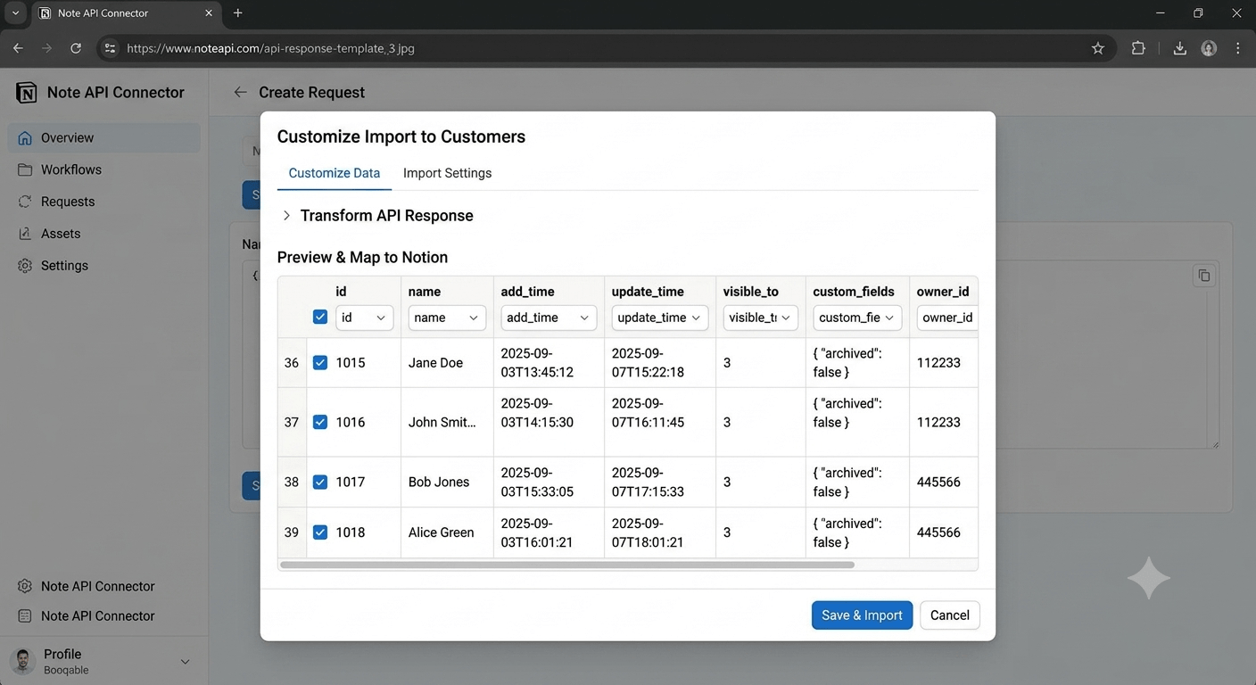Open the add_time column mapping dropdown
This screenshot has height=685, width=1256.
tap(549, 318)
